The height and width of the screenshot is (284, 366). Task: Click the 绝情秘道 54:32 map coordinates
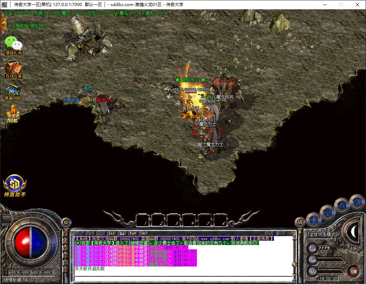point(19,280)
